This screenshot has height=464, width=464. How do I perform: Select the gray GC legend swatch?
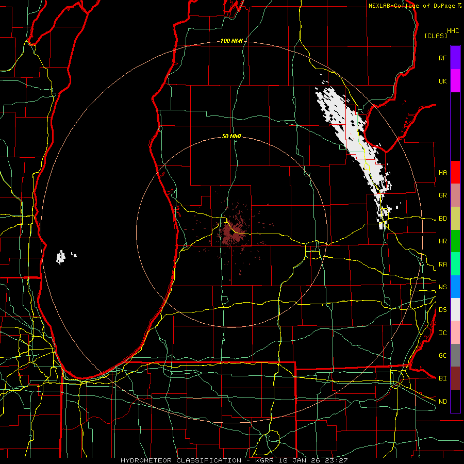tap(455, 355)
